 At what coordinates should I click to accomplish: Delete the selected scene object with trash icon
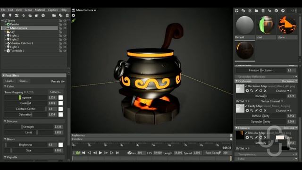[x=67, y=16]
